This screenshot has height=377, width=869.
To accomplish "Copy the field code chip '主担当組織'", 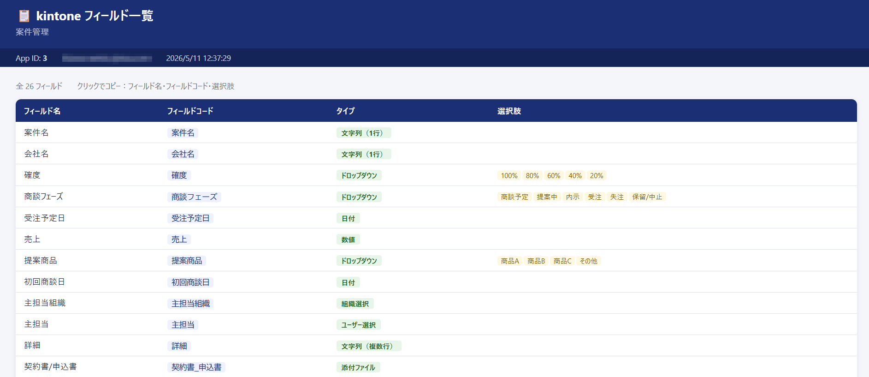I will pos(190,304).
